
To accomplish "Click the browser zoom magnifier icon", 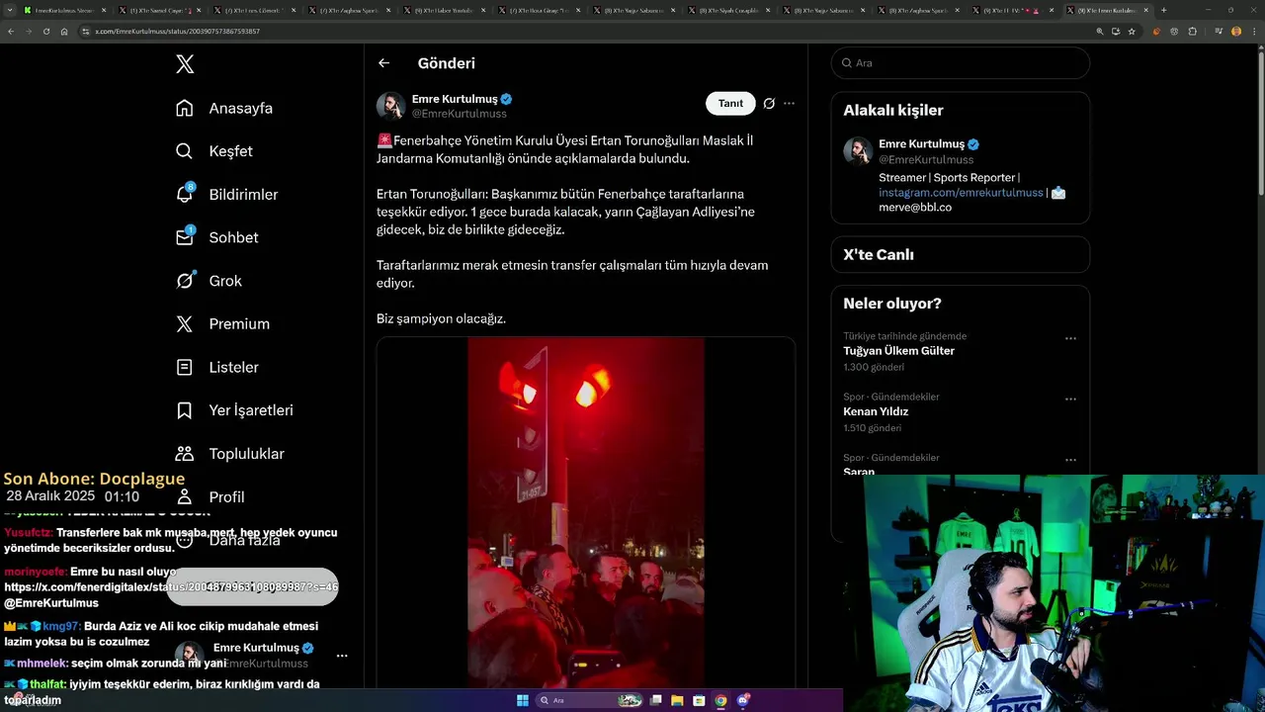I will (1099, 31).
